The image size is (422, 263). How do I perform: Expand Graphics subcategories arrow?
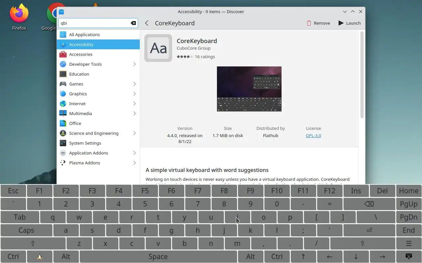click(x=135, y=94)
